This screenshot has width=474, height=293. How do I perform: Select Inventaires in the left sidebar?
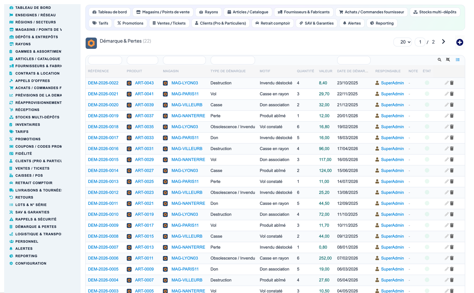tap(28, 125)
